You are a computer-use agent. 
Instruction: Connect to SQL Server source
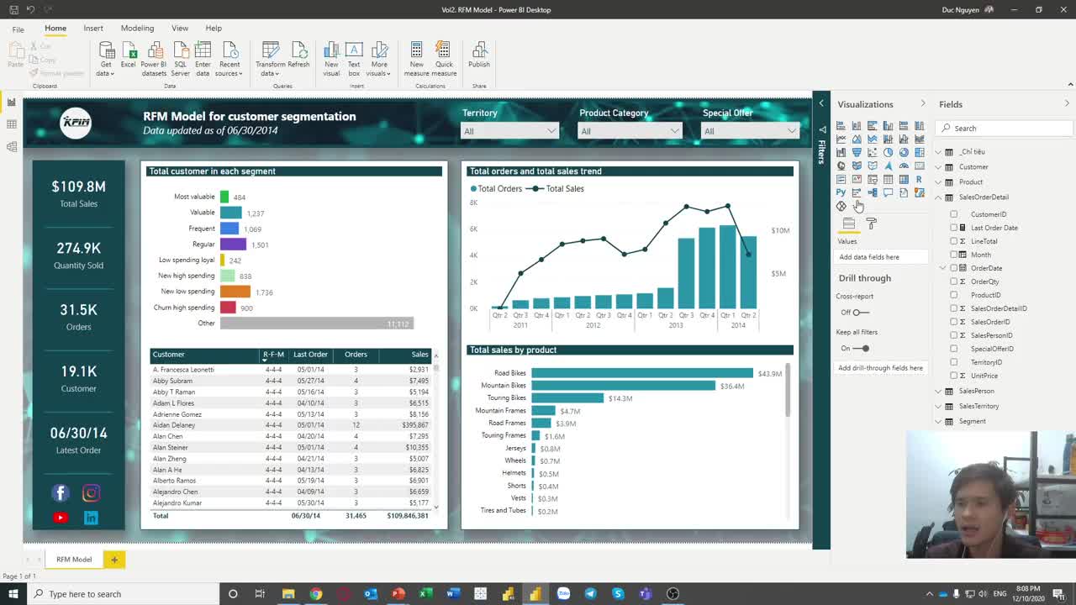coord(181,59)
